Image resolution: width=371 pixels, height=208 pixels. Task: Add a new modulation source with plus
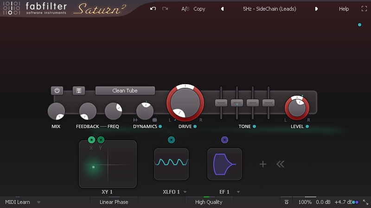coord(263,164)
